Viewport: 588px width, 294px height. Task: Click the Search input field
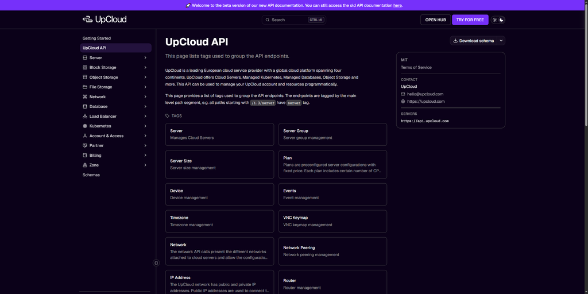(x=294, y=20)
